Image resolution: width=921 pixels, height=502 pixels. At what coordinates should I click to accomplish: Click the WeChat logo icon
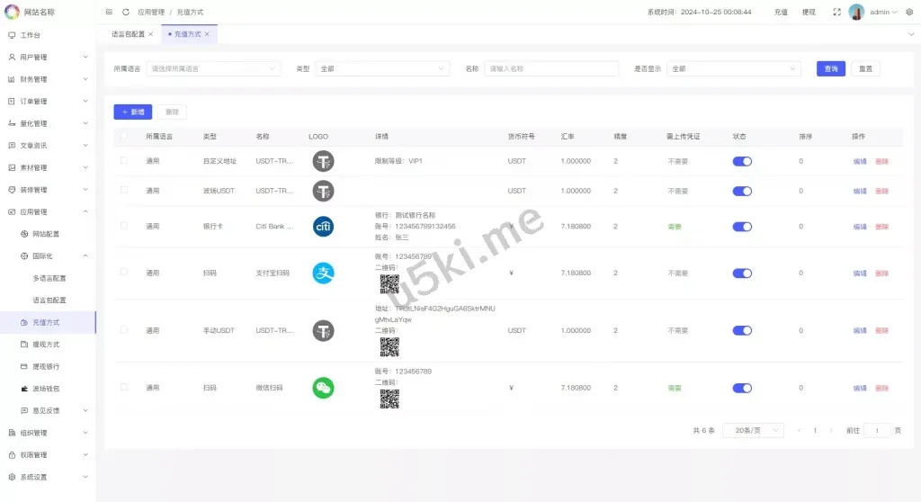pos(324,388)
